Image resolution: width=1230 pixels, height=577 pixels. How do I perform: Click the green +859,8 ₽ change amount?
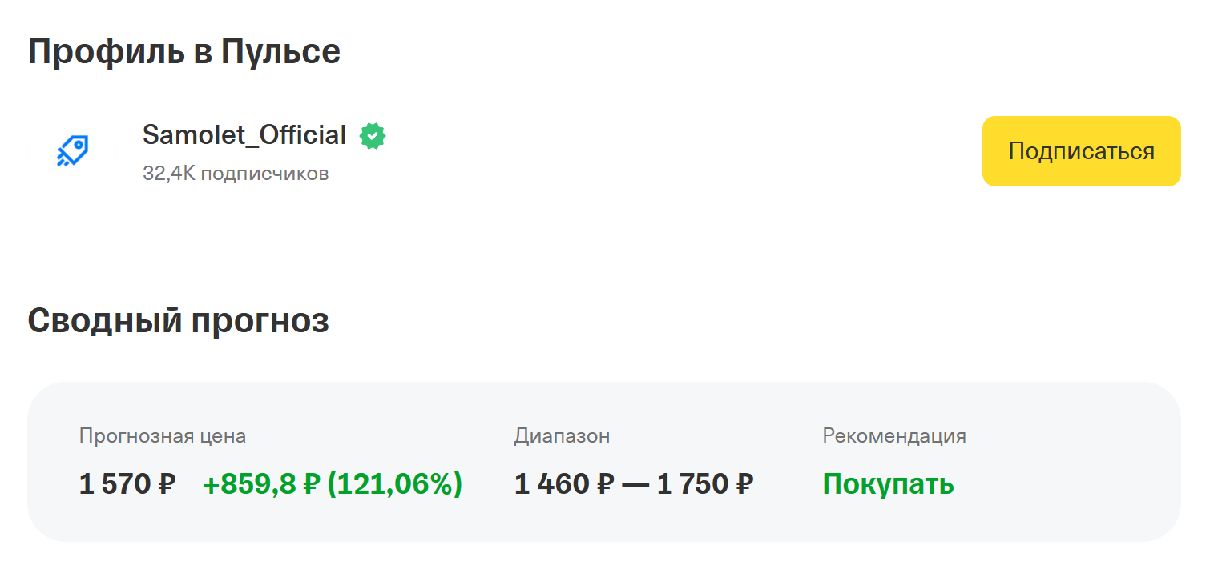click(261, 484)
